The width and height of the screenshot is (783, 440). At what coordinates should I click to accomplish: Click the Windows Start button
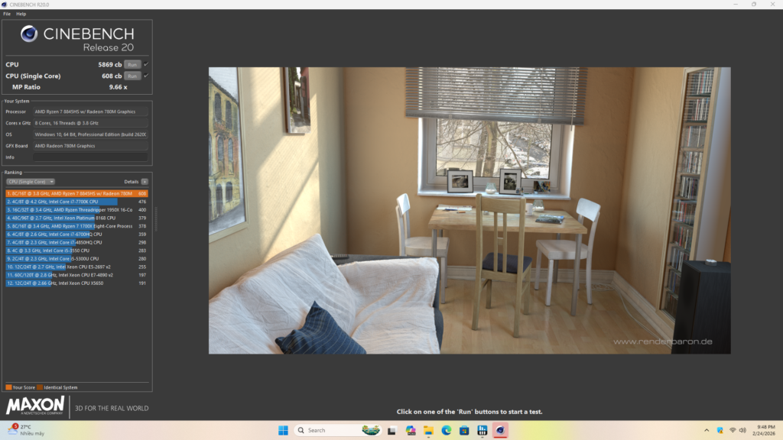pos(283,430)
